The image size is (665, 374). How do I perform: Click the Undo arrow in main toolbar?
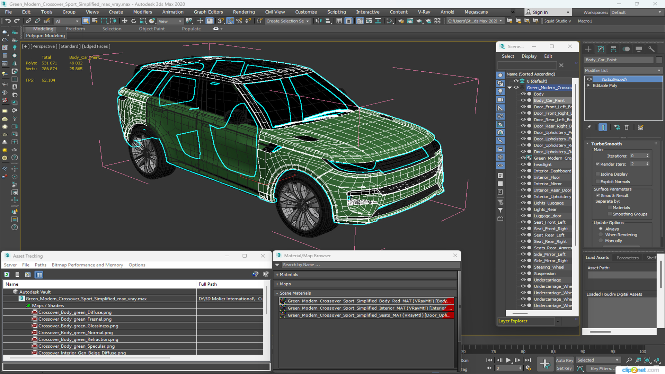point(8,21)
